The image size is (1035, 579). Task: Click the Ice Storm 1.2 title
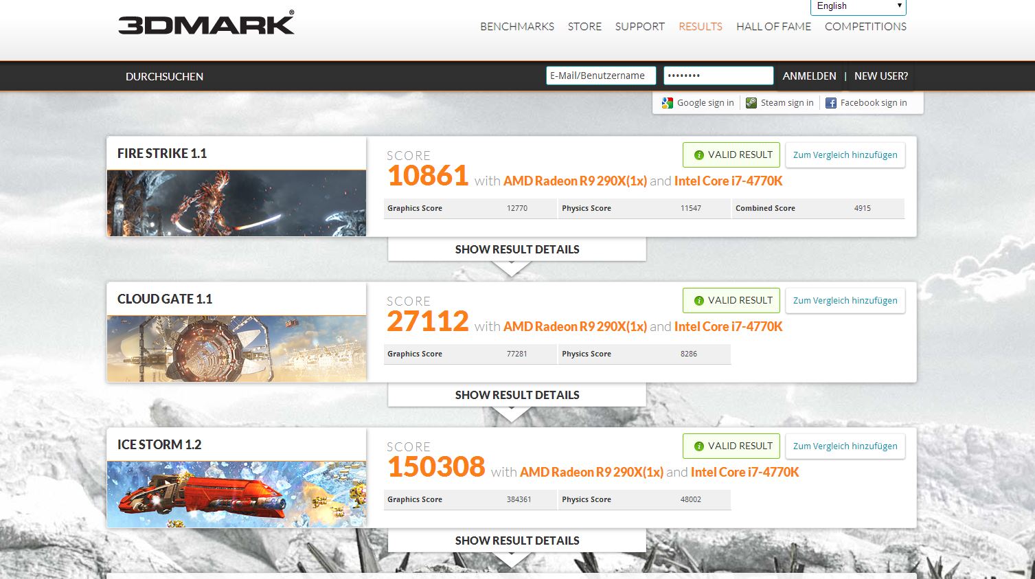pos(159,445)
